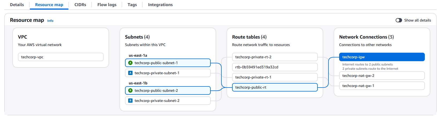Screen dimensions: 439x116
Task: Select the techcorp-private-rt-1 route table
Action: click(275, 77)
